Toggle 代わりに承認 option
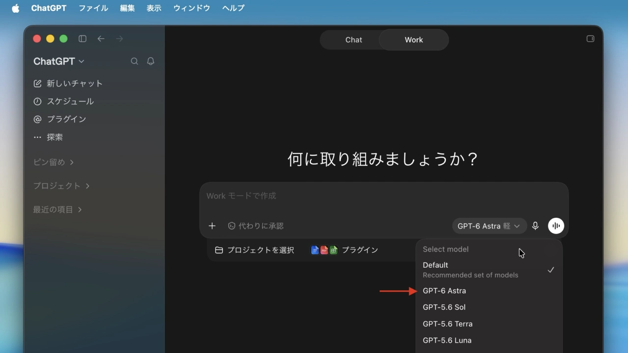The image size is (628, 353). coord(256,226)
